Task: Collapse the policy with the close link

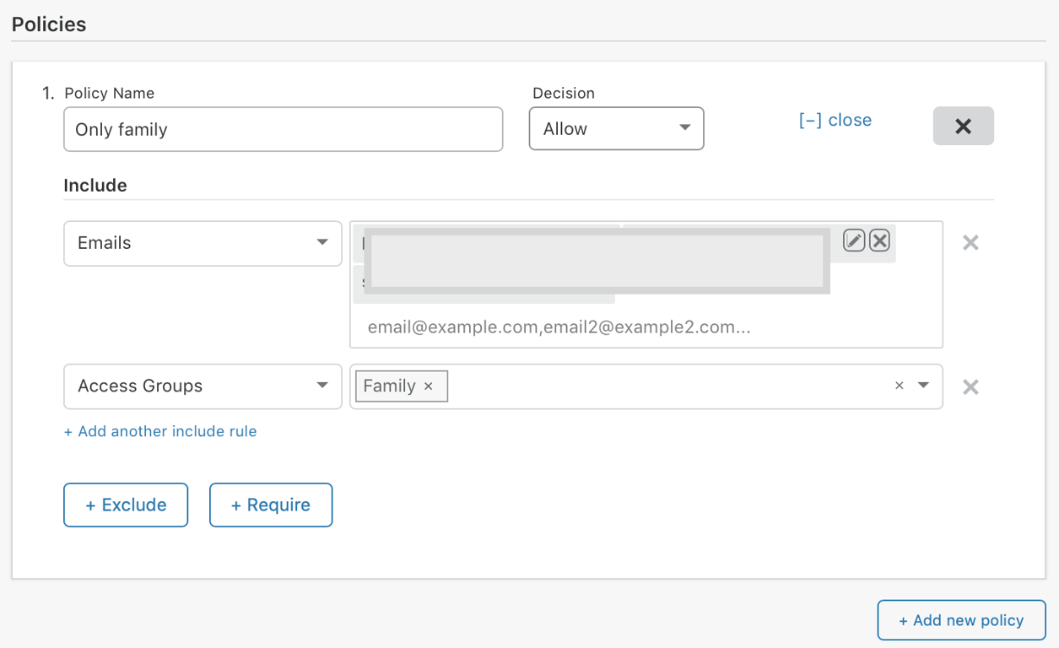Action: click(x=835, y=120)
